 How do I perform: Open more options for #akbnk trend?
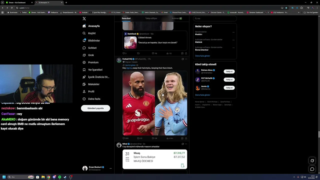233,40
